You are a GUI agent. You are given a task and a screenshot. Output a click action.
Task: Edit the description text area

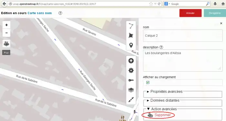pos(183,60)
